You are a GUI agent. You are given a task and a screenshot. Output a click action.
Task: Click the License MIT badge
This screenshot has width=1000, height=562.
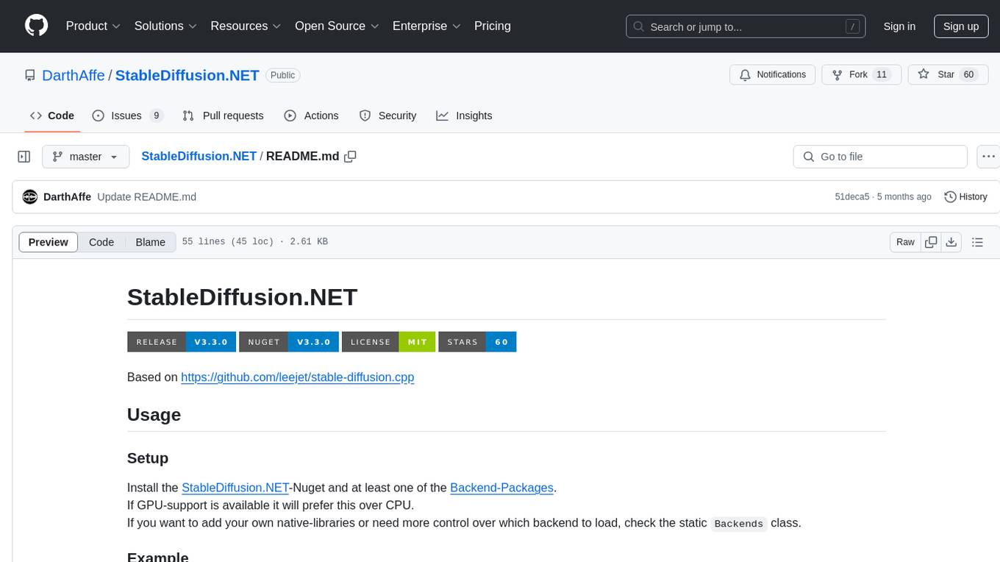388,341
